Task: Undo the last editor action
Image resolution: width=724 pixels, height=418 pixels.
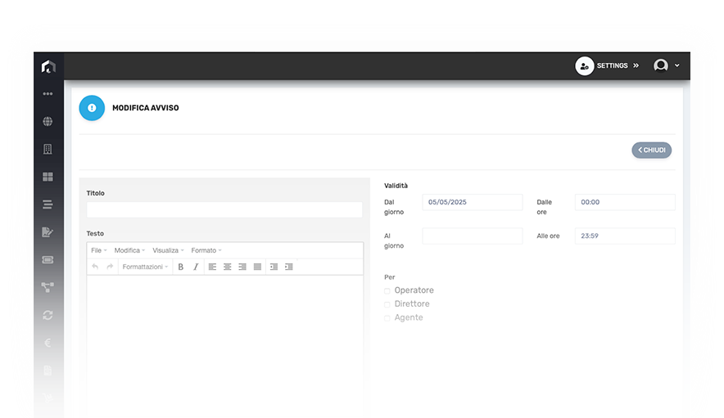Action: [x=95, y=267]
